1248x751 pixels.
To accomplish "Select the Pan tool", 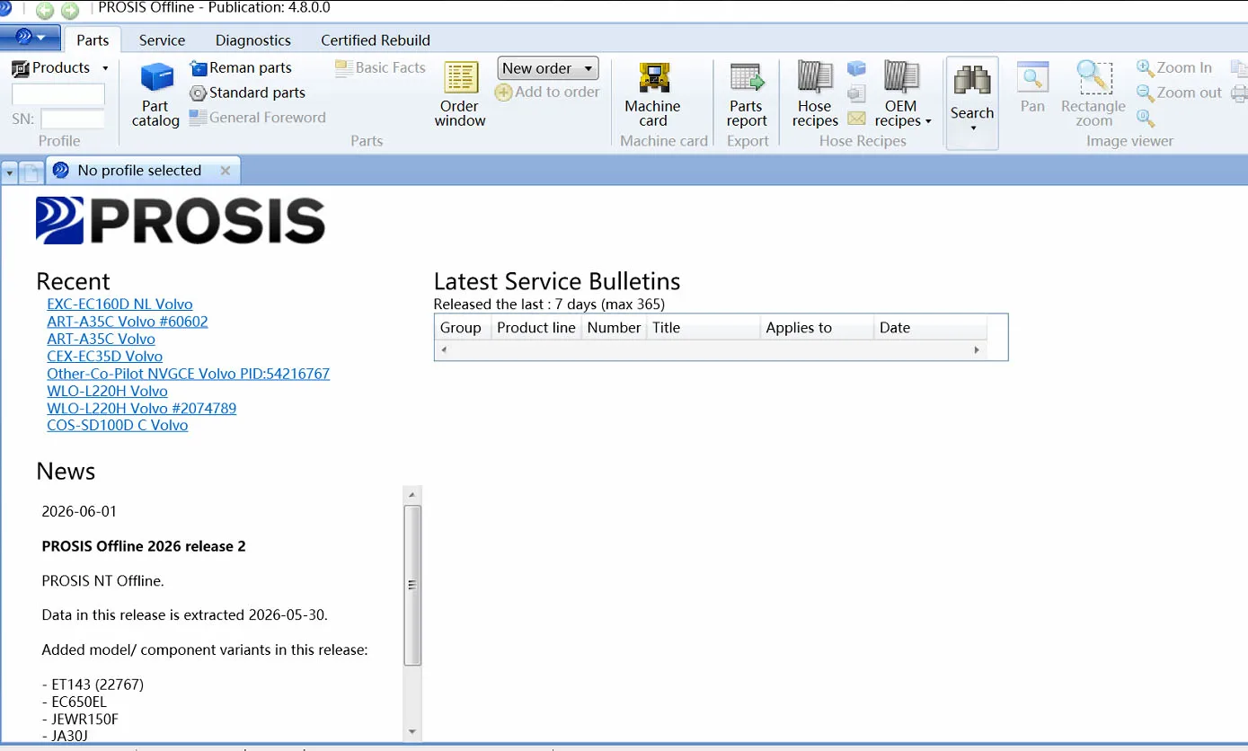I will click(1032, 89).
